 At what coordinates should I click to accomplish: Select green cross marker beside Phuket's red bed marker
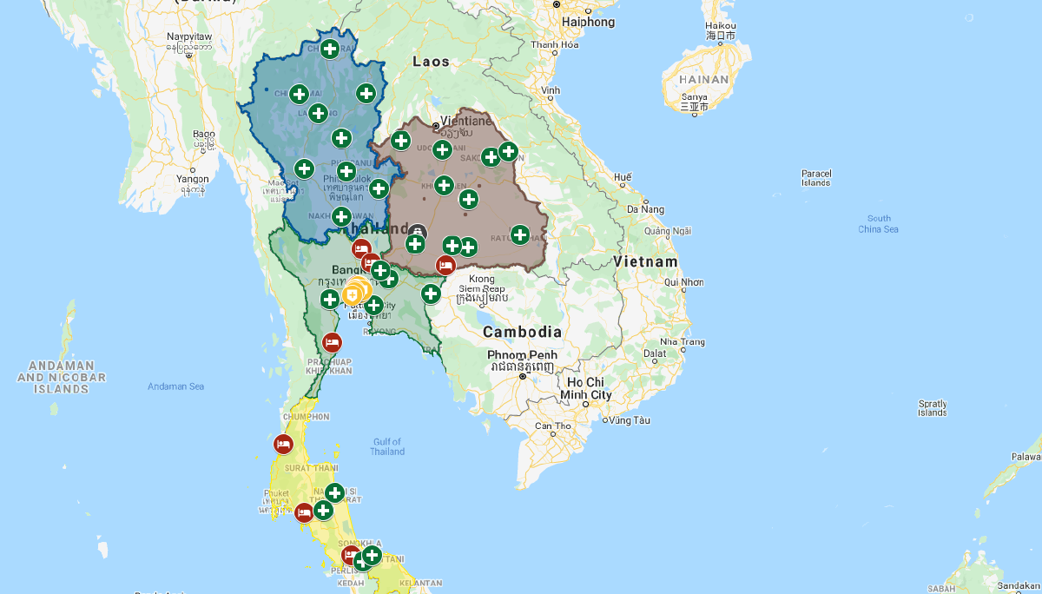(323, 510)
